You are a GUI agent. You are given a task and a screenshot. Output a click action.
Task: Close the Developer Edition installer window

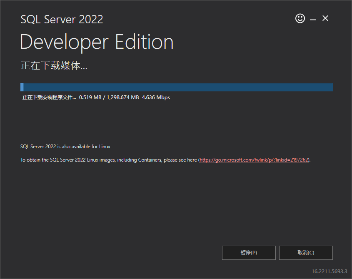pos(325,18)
